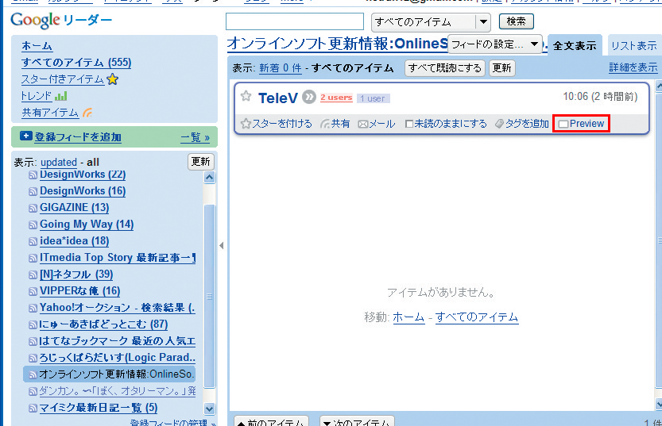
Task: Click the 詳細を表示 link
Action: [x=633, y=67]
